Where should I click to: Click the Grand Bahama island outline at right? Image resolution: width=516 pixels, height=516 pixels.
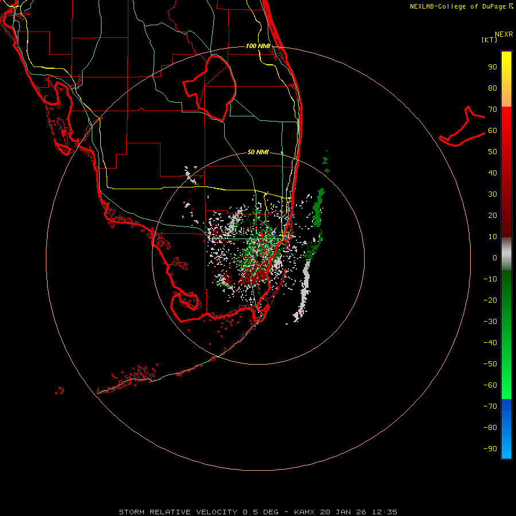(x=462, y=127)
